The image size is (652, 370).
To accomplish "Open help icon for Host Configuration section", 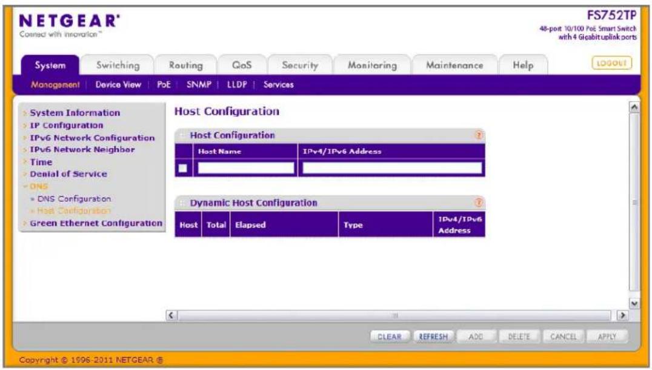I will coord(479,135).
